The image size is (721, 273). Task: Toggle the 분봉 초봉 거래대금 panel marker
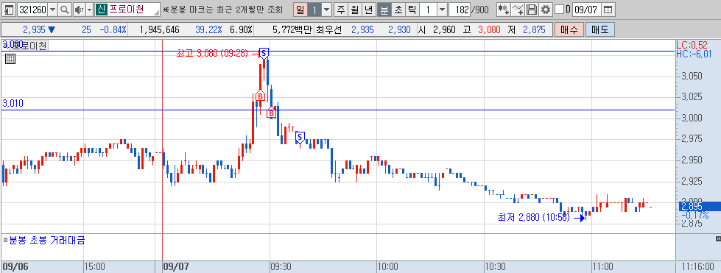click(5, 240)
